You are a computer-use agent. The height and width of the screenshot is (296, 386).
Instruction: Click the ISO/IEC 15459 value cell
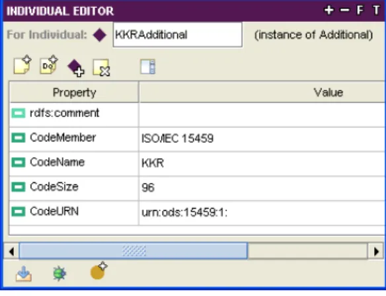point(262,139)
